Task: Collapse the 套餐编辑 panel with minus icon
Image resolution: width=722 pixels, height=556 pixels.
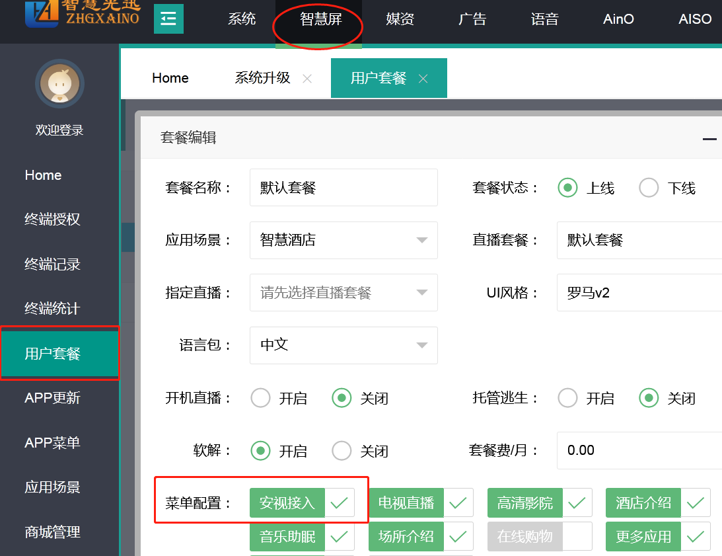Action: point(709,139)
